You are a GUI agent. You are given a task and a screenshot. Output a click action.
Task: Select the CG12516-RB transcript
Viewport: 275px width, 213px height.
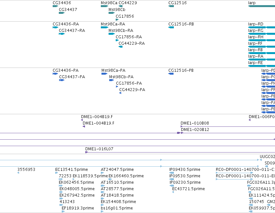(171, 27)
